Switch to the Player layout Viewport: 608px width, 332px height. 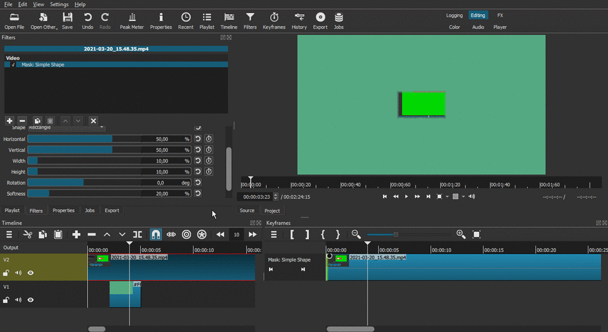coord(500,27)
